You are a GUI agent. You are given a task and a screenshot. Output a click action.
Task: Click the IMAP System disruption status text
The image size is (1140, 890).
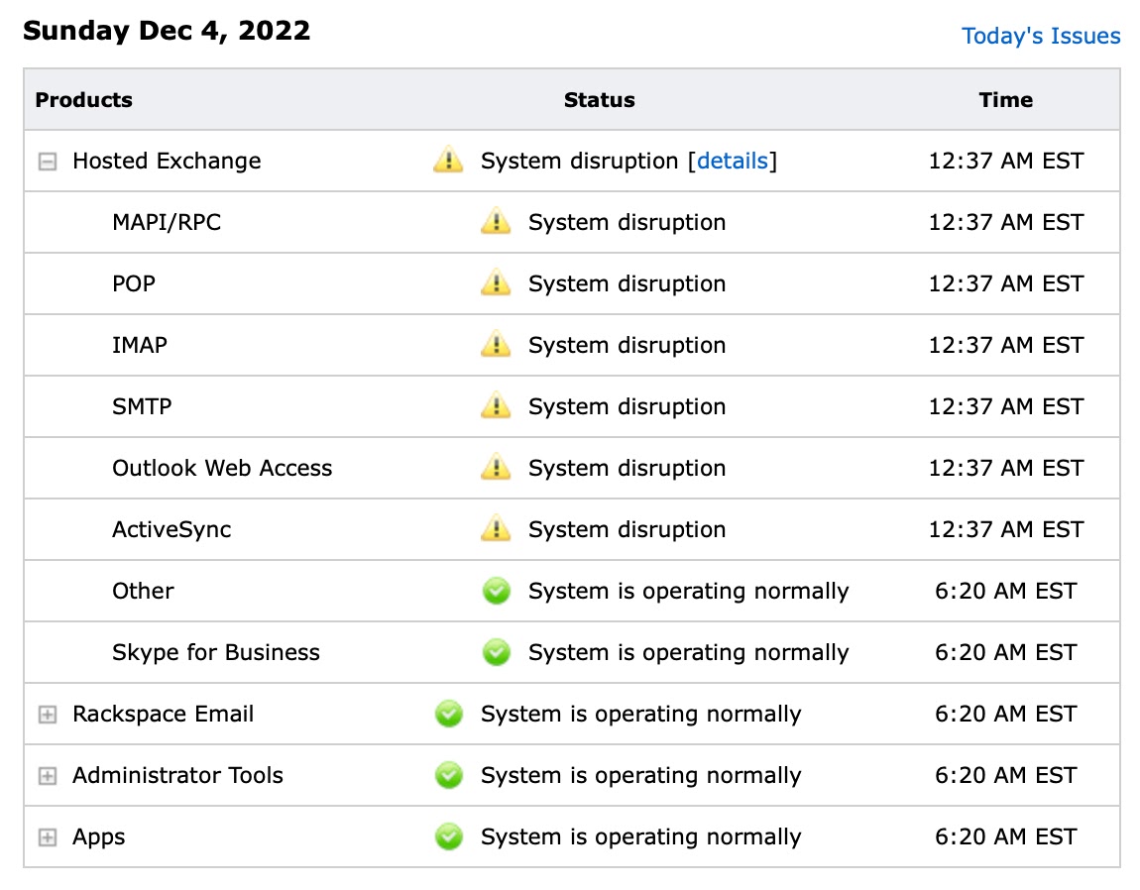tap(627, 345)
